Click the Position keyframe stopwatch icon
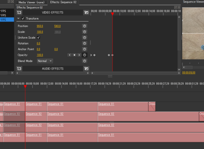The image size is (204, 149). 84,26
